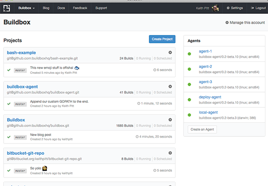Viewport: 268px width, 186px height.
Task: Open the Manage this account link
Action: 245,22
